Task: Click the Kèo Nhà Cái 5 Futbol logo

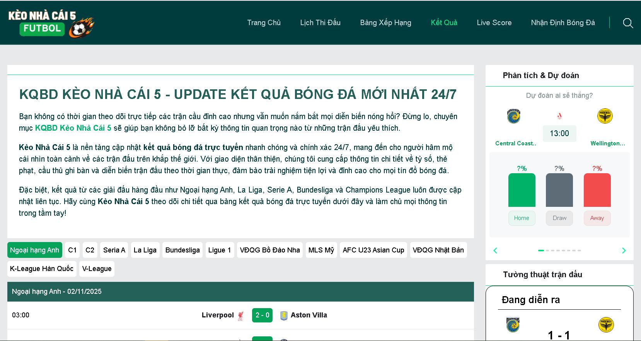Action: [51, 24]
